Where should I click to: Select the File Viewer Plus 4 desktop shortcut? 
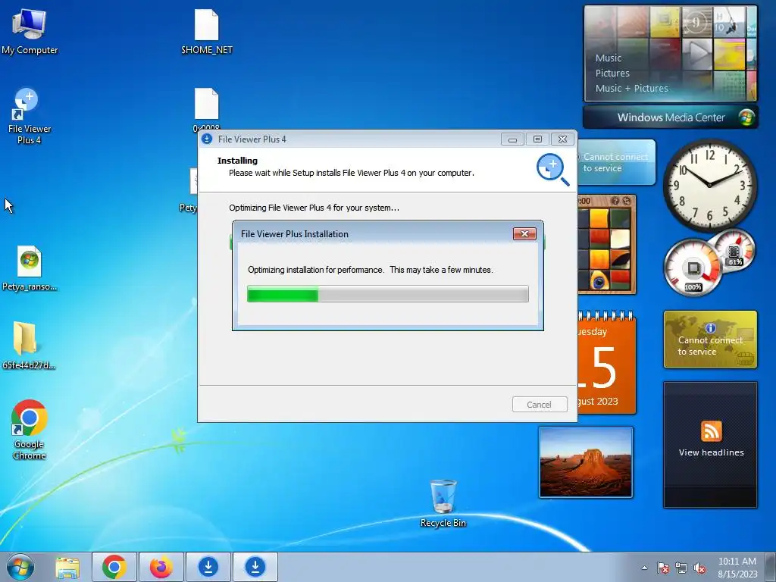[x=30, y=117]
